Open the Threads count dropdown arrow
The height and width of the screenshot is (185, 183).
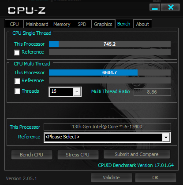tap(77, 92)
